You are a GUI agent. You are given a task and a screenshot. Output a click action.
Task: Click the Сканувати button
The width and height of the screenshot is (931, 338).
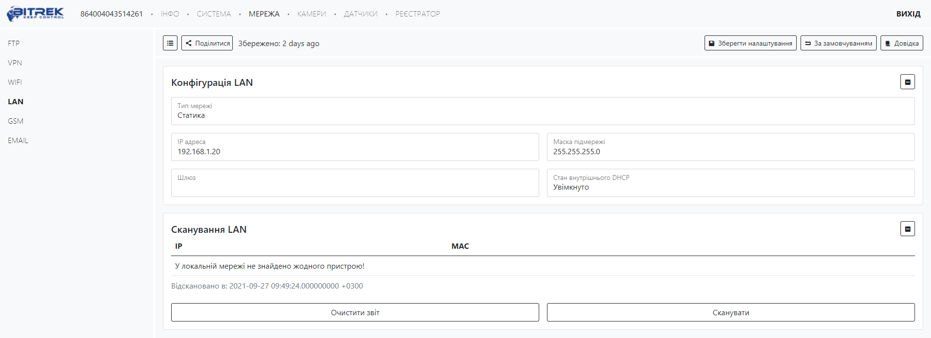click(730, 313)
